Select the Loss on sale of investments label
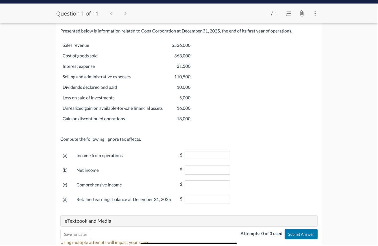The image size is (378, 246). (89, 98)
